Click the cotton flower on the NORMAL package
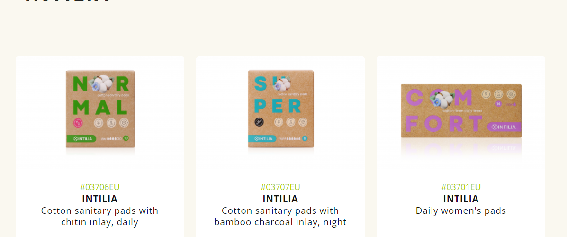This screenshot has height=237, width=567. pyautogui.click(x=102, y=84)
